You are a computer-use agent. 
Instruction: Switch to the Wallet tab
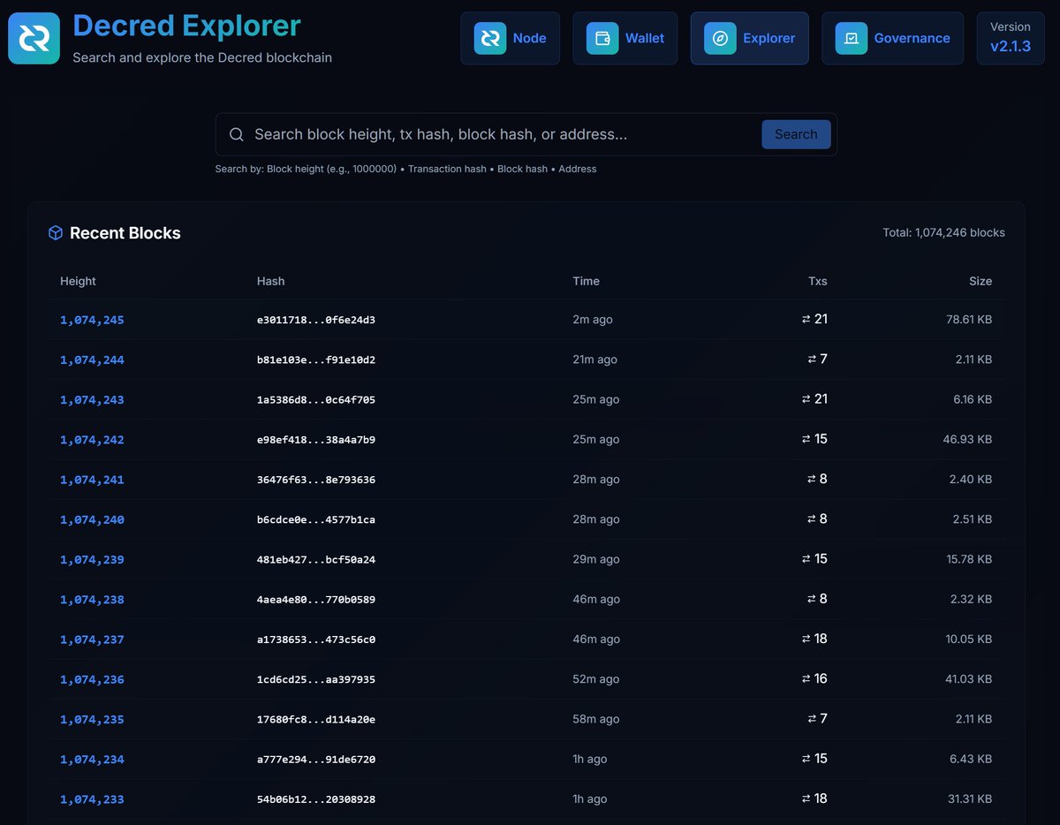(x=625, y=38)
